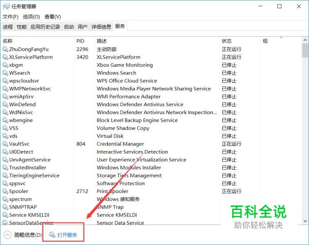309x245 pixels.
Task: Click the UI0Detect service icon
Action: (5, 152)
